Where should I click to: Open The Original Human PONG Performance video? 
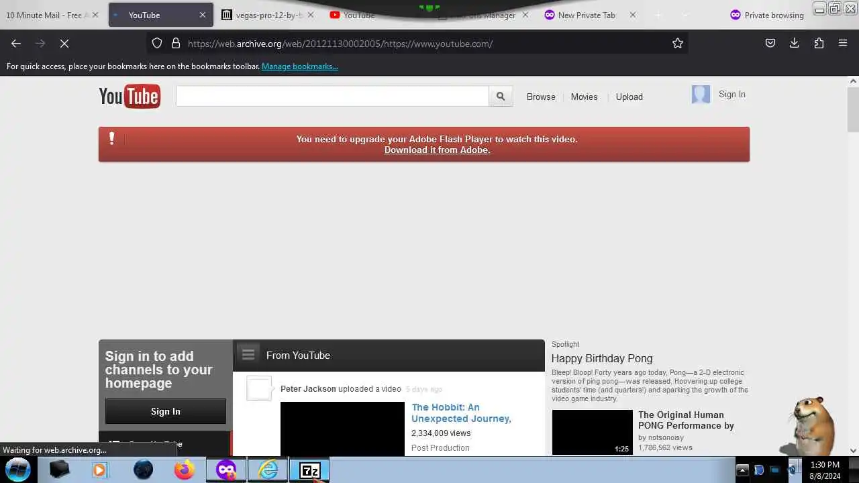(x=686, y=420)
